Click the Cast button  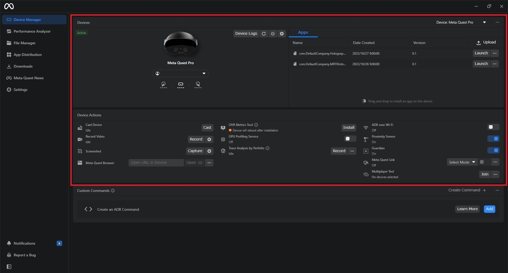click(207, 128)
